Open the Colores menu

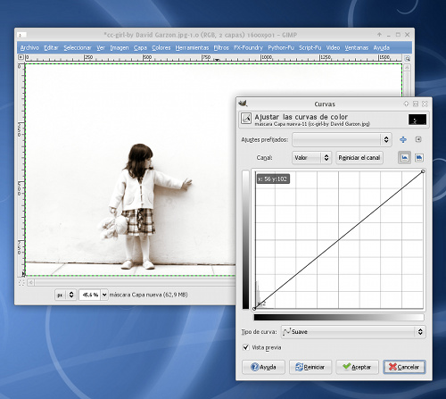[x=161, y=47]
